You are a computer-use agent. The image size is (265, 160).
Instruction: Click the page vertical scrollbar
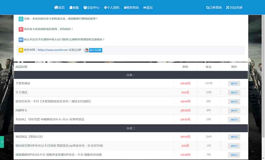coord(263,76)
